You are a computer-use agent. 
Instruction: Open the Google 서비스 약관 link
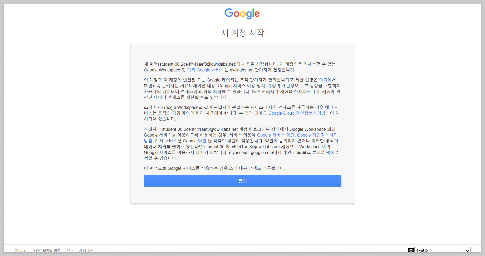(x=276, y=135)
